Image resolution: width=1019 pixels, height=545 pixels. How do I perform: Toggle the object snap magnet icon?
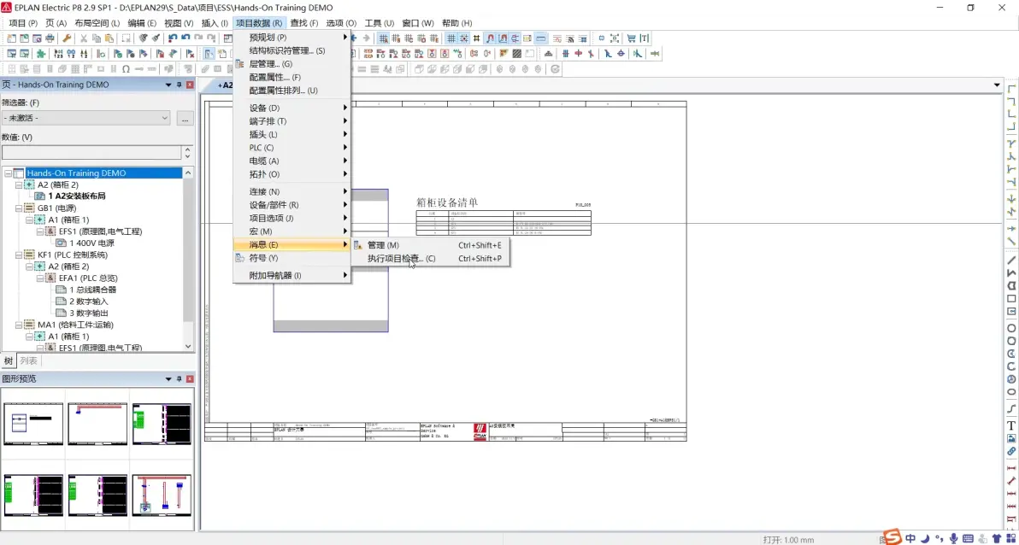(490, 38)
